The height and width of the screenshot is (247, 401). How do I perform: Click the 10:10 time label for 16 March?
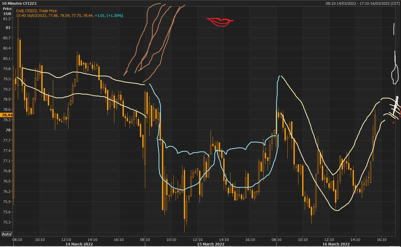[x=303, y=240]
